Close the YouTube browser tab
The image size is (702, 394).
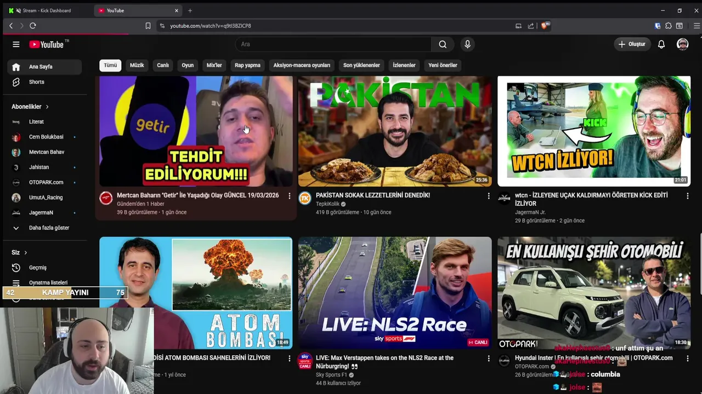click(x=177, y=10)
